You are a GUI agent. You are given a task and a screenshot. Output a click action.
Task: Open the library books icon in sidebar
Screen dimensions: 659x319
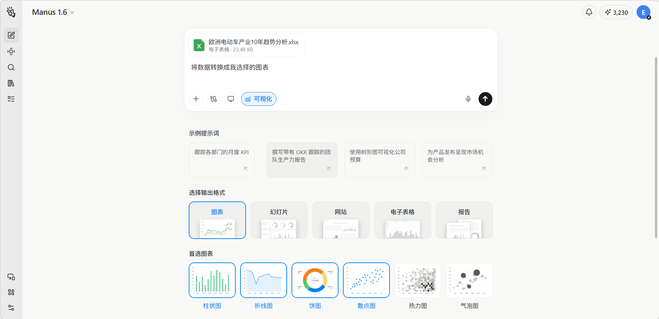11,83
